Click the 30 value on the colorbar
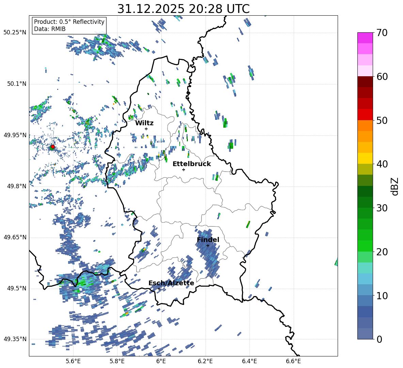403x368 pixels. pyautogui.click(x=382, y=208)
